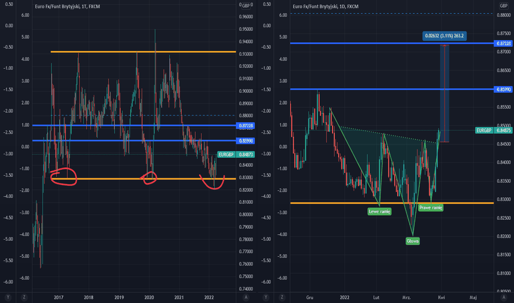Click the 2020 label on the time axis
514x303 pixels.
149,297
